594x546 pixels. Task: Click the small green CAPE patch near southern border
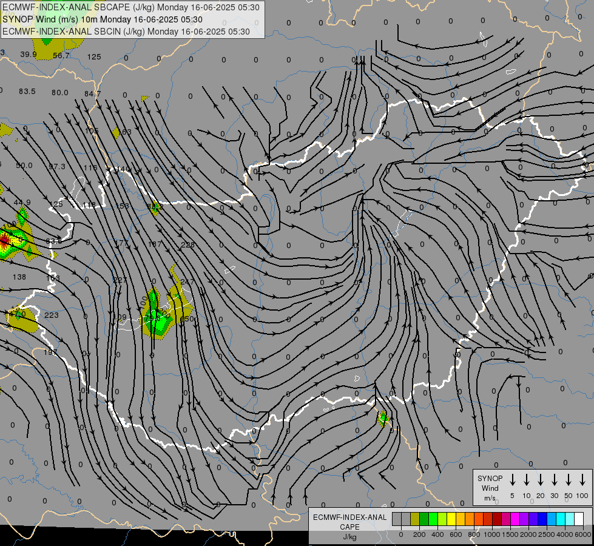(x=383, y=419)
